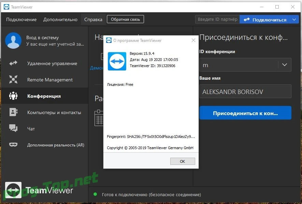Screen dimensions: 302x204
Task: Select the Конференция sidebar item
Action: [45, 96]
